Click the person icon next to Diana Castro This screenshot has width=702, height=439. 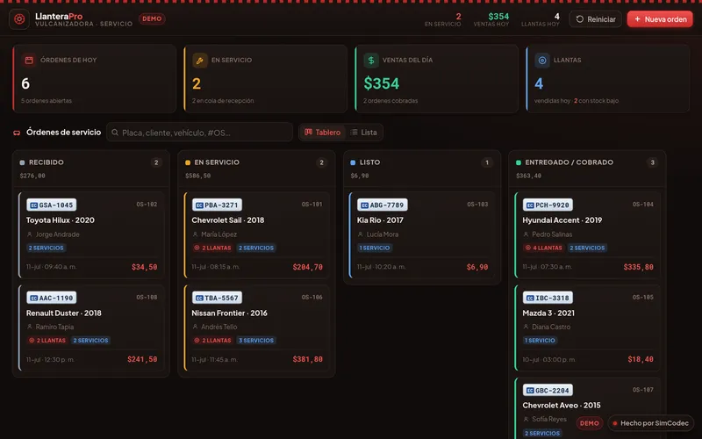[526, 327]
